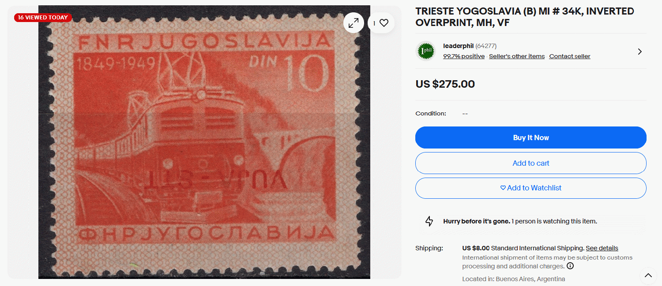Screen dimensions: 662x286
Task: Click the info icon beside customs charges
Action: coord(570,266)
